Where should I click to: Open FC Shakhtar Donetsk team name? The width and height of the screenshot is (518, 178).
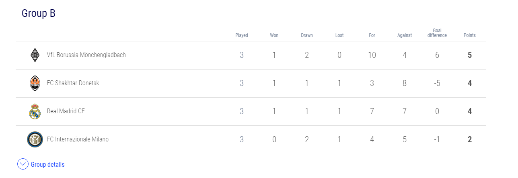[73, 83]
